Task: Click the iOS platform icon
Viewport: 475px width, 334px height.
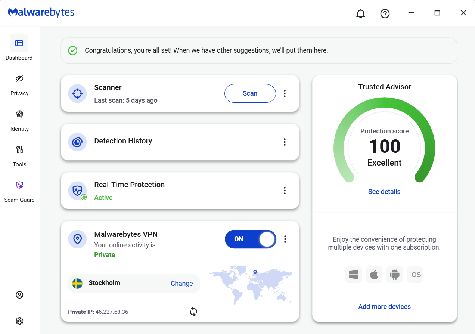Action: (x=415, y=275)
